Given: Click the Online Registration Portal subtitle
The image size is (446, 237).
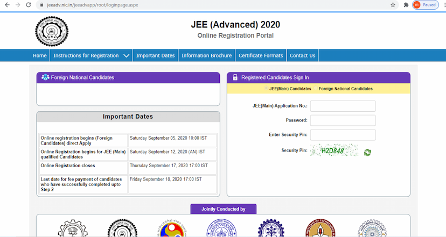Looking at the screenshot, I should (235, 35).
